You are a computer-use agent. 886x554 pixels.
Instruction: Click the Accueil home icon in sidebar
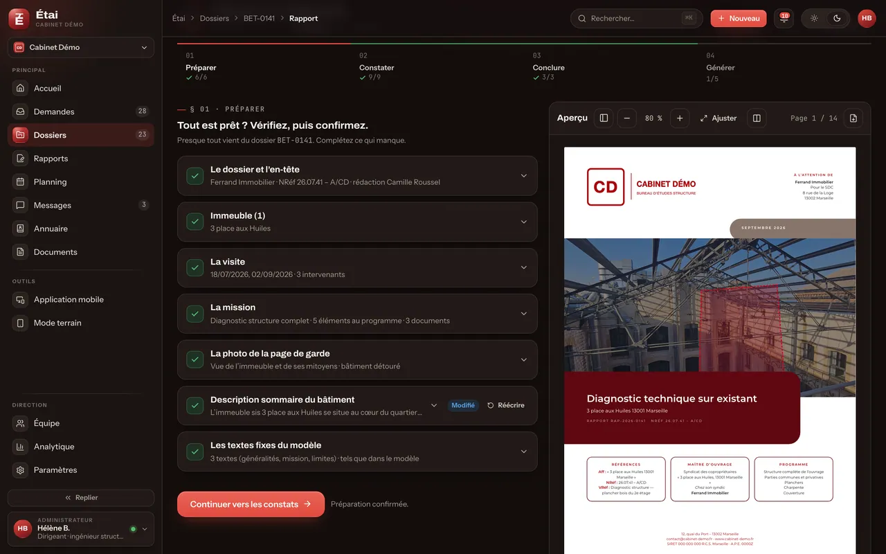(21, 89)
